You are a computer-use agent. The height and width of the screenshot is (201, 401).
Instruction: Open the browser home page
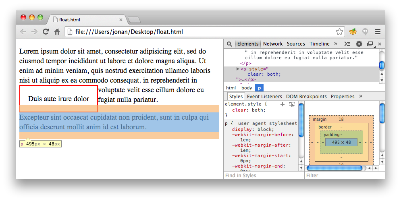57,32
